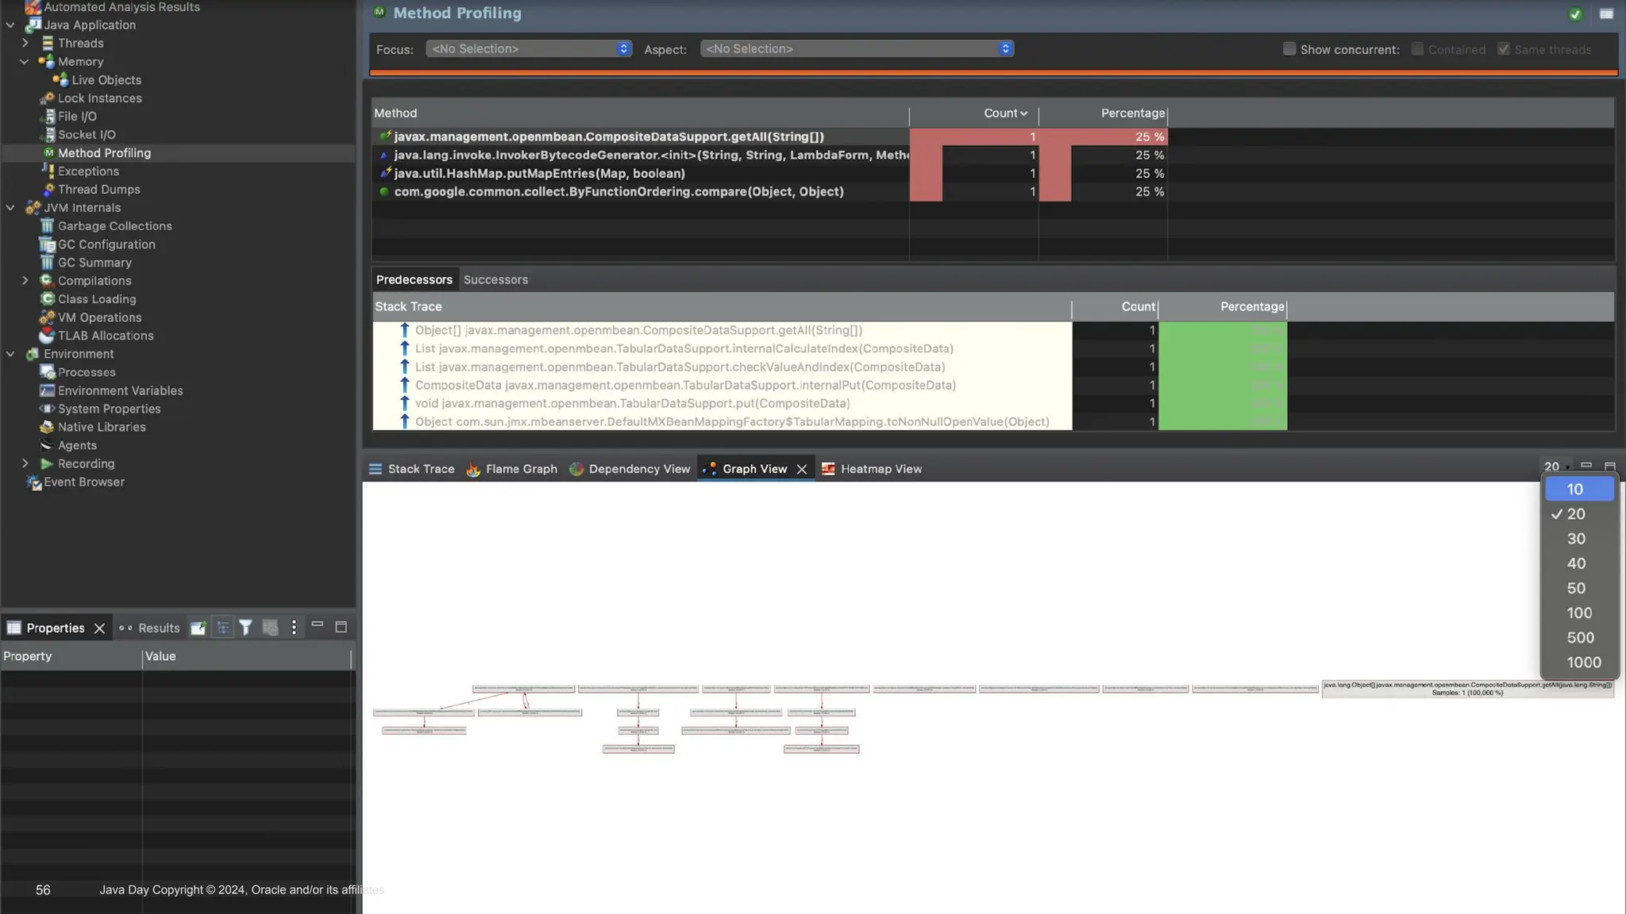Open the Aspect selection dropdown
This screenshot has height=914, width=1626.
856,49
